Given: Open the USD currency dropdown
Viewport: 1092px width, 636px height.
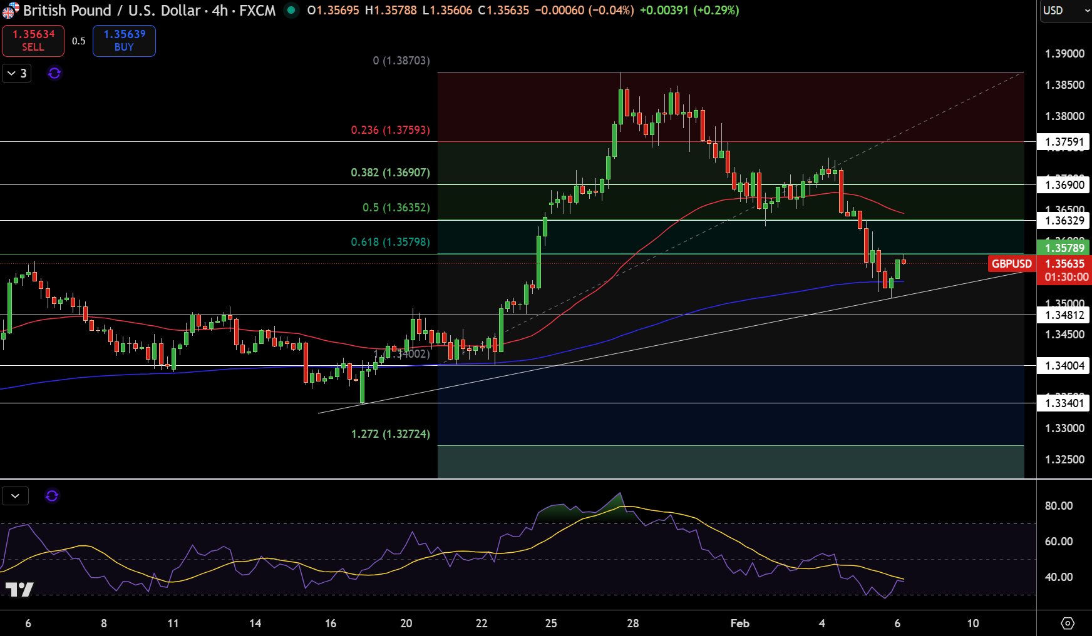Looking at the screenshot, I should [1066, 11].
